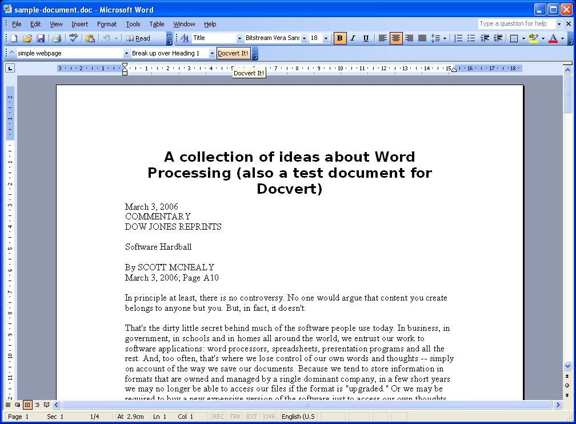
Task: Open the Help menu
Action: click(210, 24)
